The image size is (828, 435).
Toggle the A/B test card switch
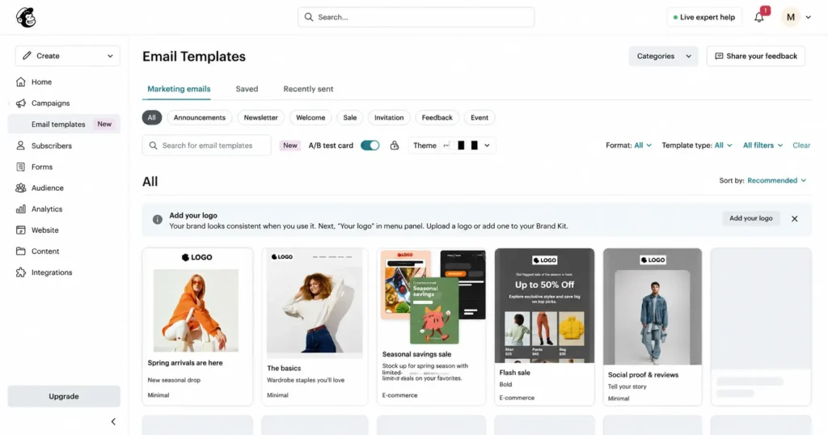point(370,146)
